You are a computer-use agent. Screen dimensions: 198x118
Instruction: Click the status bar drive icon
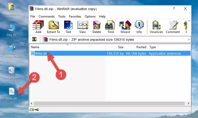(32, 110)
